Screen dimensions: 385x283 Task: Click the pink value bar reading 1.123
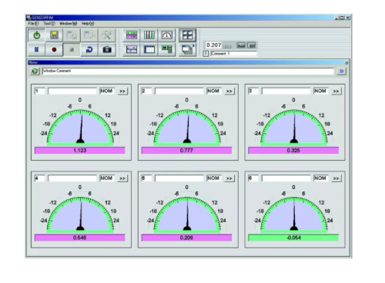[x=80, y=151]
